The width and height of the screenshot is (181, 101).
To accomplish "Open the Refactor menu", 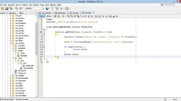I will point(25,5).
